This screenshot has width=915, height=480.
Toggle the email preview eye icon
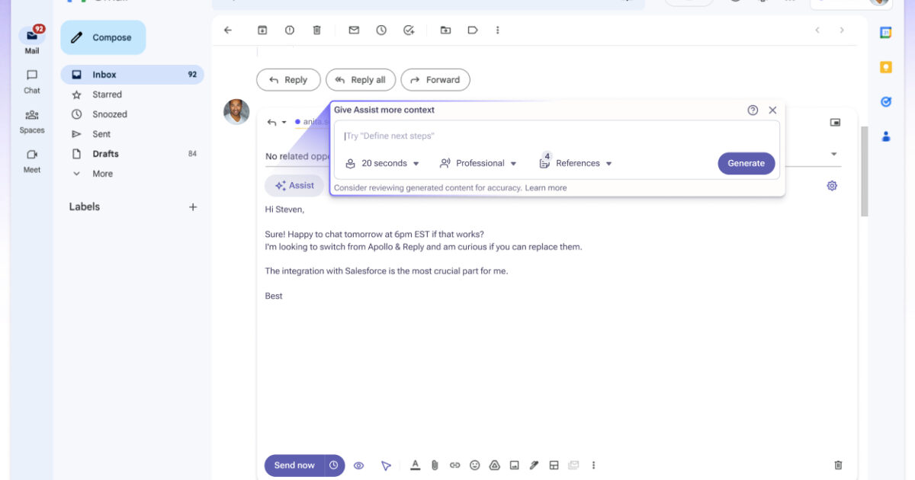tap(359, 465)
